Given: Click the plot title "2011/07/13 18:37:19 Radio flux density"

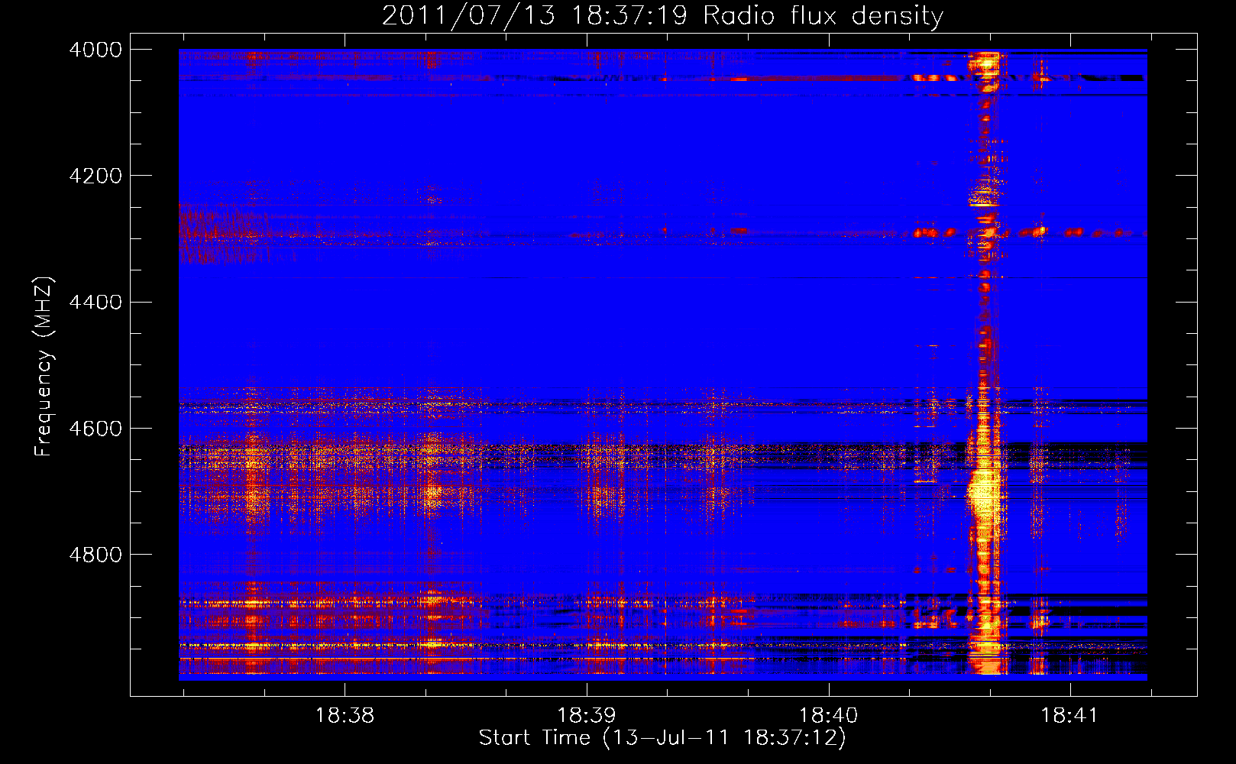Looking at the screenshot, I should click(x=662, y=15).
